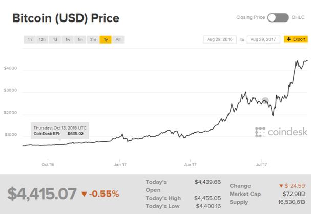Viewport: 311px width, 214px height.
Task: Show the All time range
Action: 118,39
